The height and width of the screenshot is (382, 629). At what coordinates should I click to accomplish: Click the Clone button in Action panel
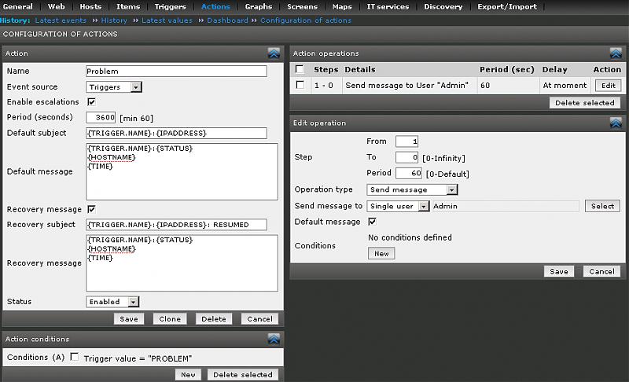coord(169,319)
